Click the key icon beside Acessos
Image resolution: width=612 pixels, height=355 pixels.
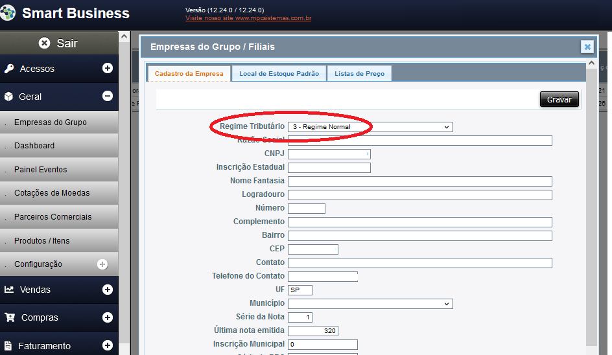[x=9, y=69]
